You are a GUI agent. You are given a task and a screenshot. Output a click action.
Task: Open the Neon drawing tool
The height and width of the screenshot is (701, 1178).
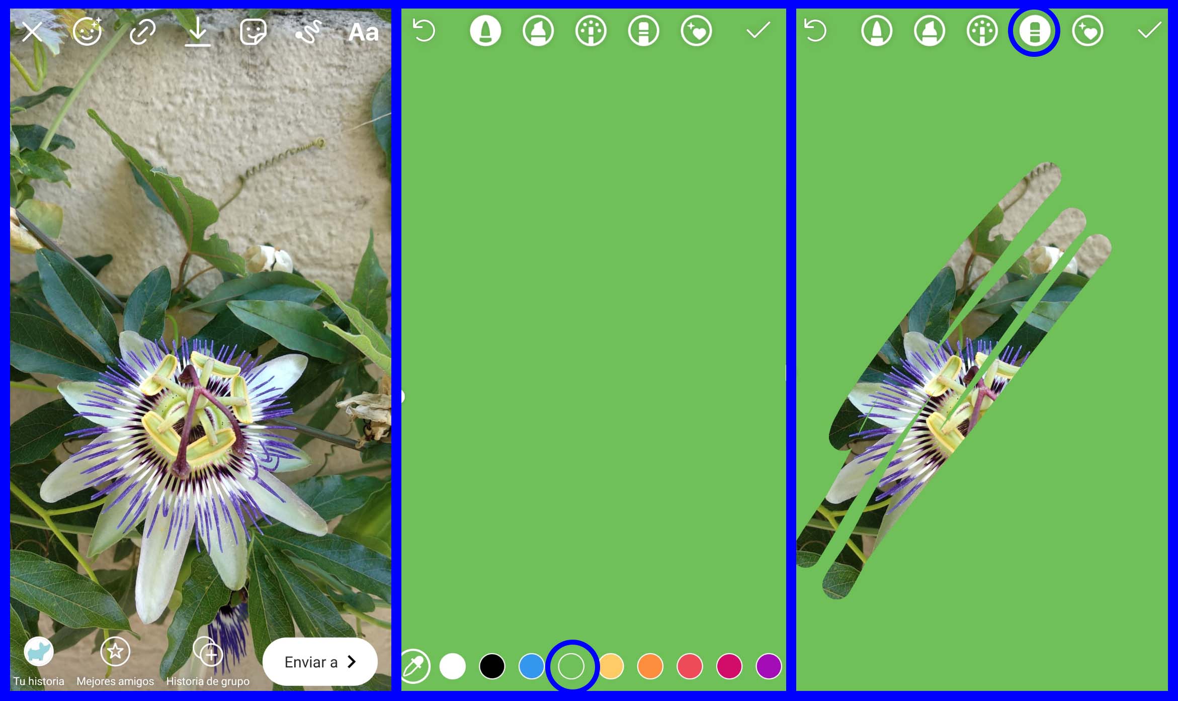(592, 32)
